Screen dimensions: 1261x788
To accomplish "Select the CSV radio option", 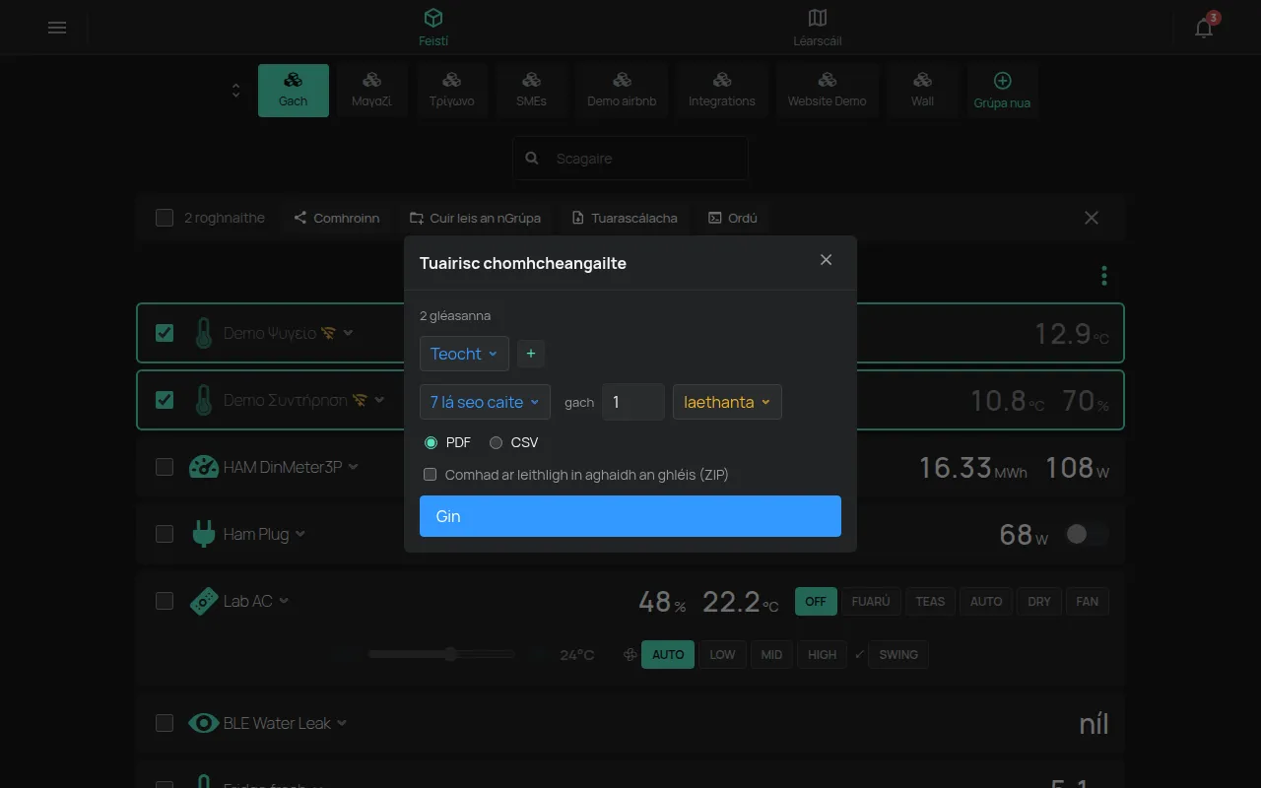I will [x=496, y=442].
